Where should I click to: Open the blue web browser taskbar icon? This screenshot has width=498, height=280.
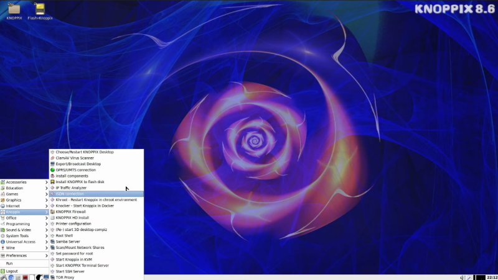pyautogui.click(x=11, y=278)
